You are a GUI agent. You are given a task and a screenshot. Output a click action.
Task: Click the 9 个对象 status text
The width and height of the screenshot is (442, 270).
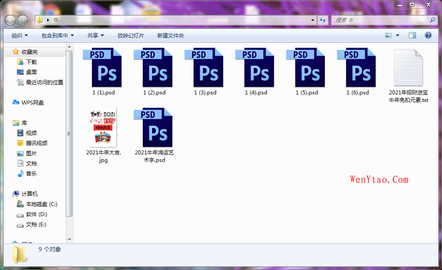(x=50, y=249)
